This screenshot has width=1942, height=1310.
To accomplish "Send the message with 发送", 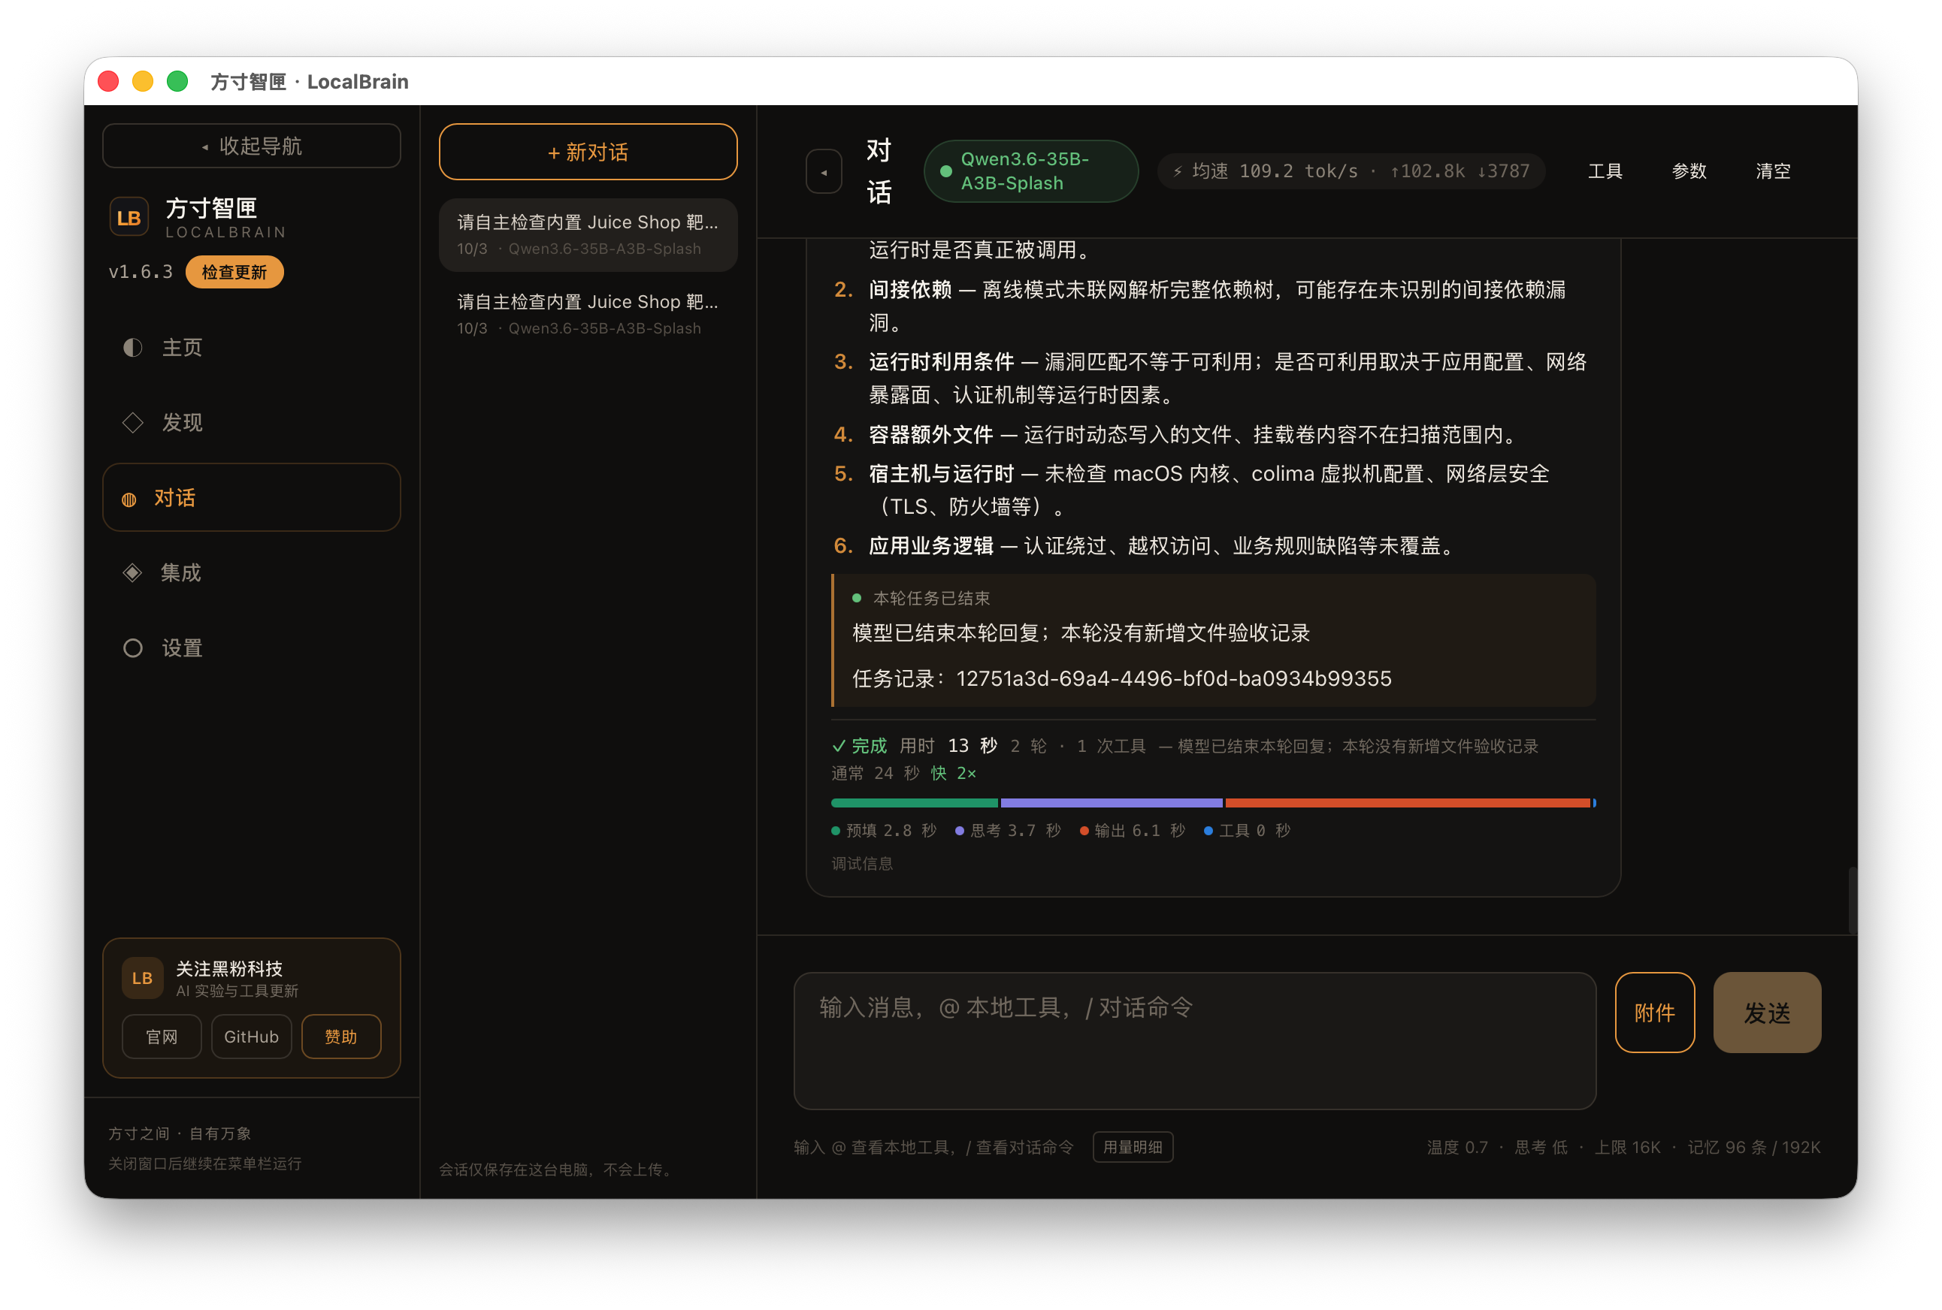I will pos(1768,1013).
